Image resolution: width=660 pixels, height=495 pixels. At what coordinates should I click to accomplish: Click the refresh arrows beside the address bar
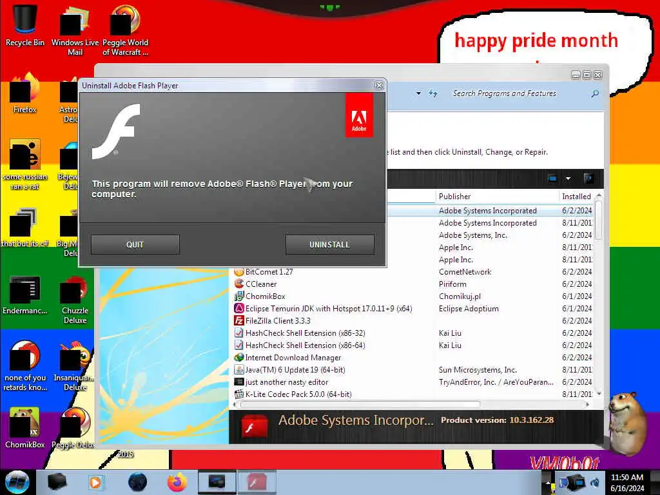click(433, 93)
